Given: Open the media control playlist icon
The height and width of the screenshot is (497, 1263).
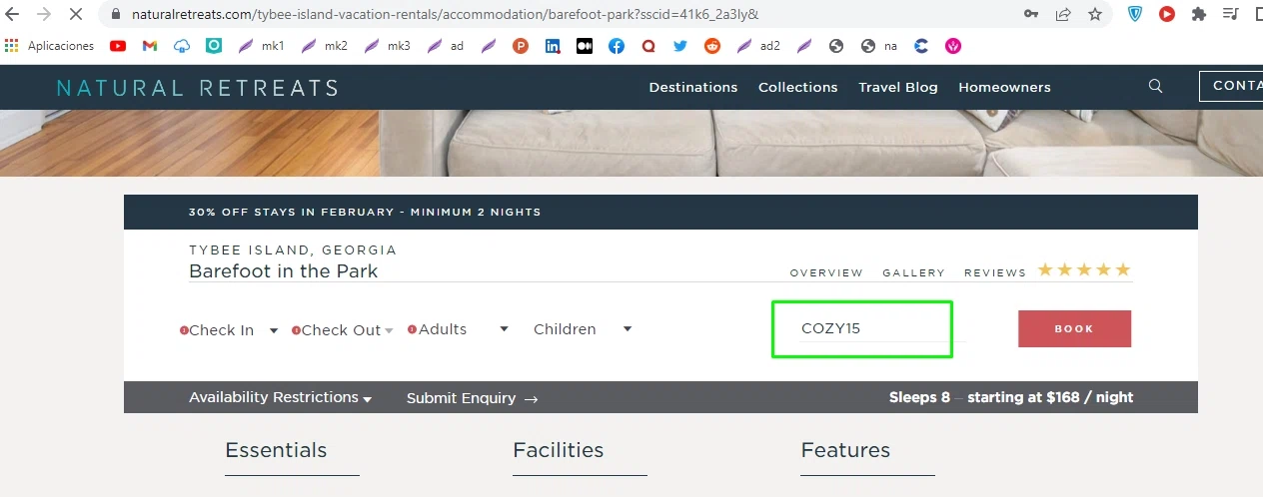Looking at the screenshot, I should (x=1231, y=15).
